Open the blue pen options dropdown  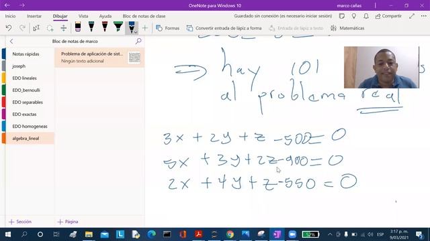pos(136,32)
